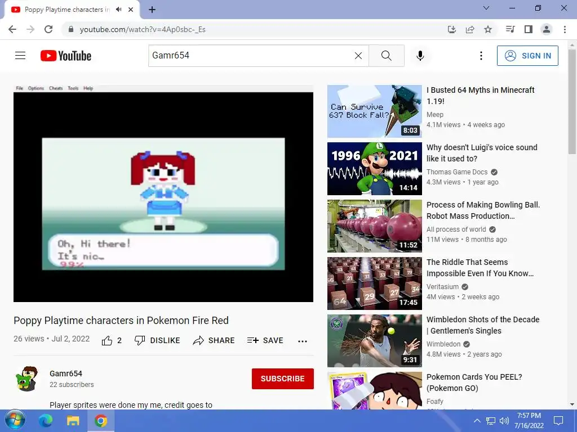Go to YouTube home via logo
The image size is (577, 432).
pos(66,56)
